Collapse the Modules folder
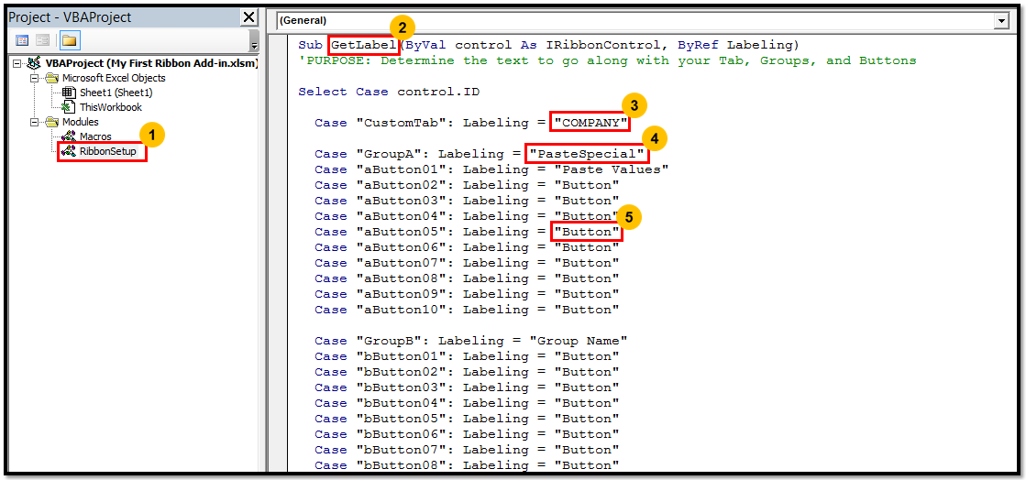Image resolution: width=1026 pixels, height=480 pixels. click(x=34, y=122)
